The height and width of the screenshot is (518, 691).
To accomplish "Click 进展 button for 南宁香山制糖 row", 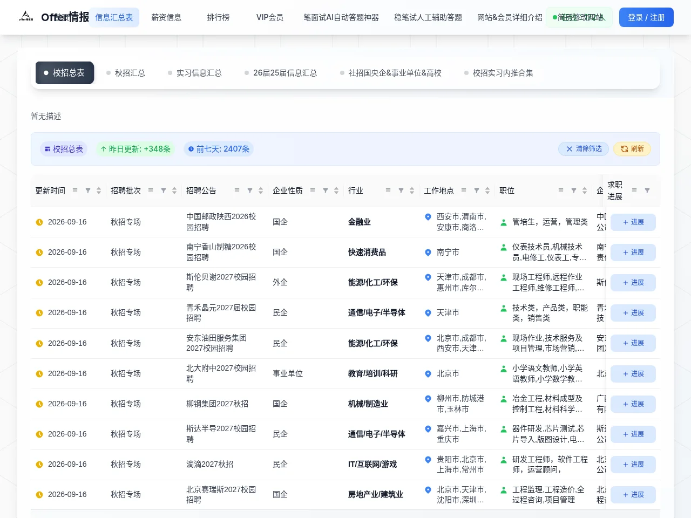I will [633, 253].
